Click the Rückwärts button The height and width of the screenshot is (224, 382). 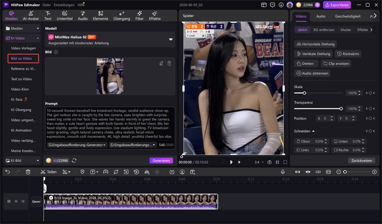348,54
